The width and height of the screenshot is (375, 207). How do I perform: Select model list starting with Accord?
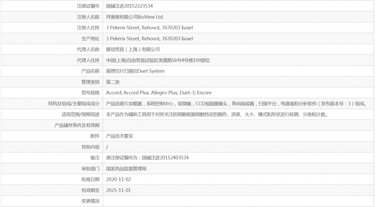coord(159,93)
